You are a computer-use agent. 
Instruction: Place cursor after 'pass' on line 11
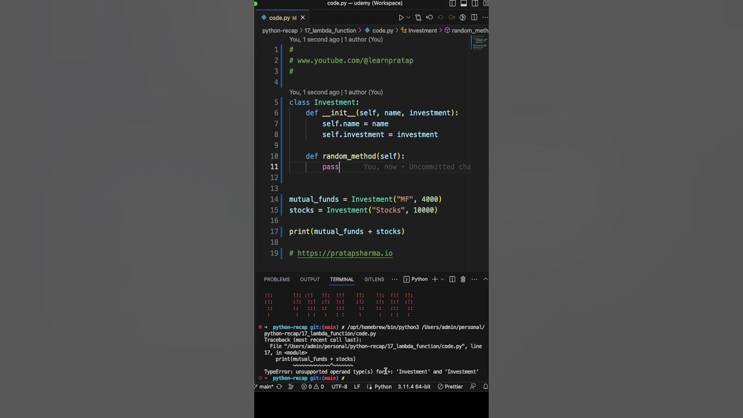tap(339, 167)
